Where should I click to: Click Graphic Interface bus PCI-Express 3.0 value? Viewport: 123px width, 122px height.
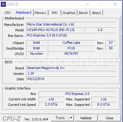[77, 94]
